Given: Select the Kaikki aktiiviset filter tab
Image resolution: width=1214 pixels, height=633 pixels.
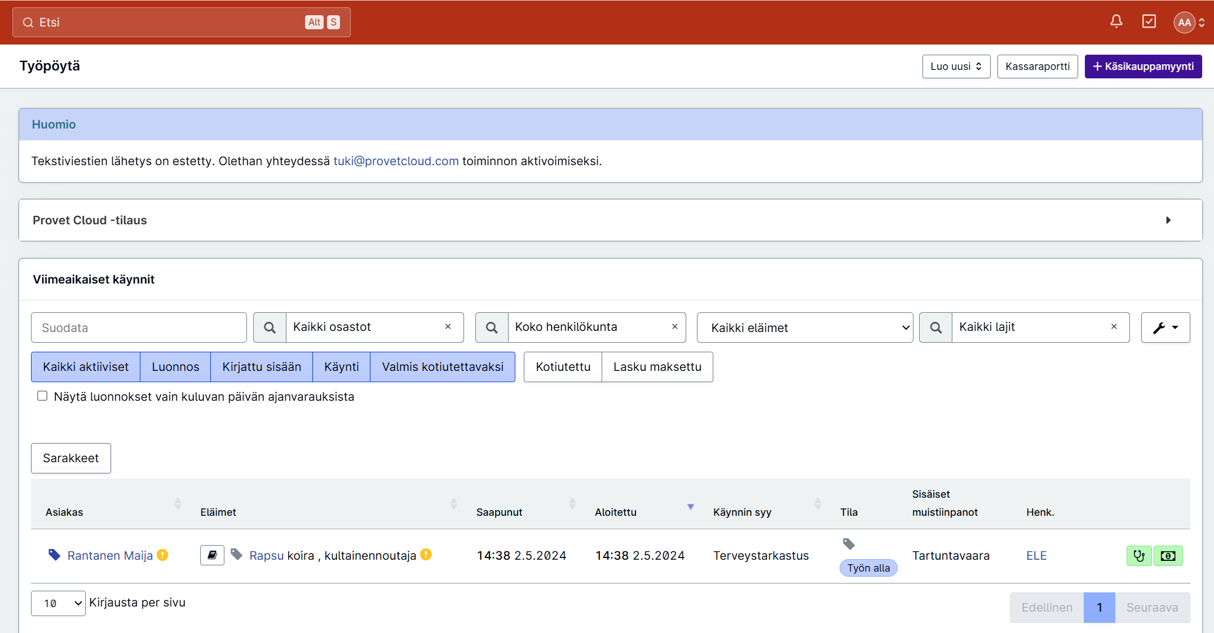Looking at the screenshot, I should click(x=86, y=367).
